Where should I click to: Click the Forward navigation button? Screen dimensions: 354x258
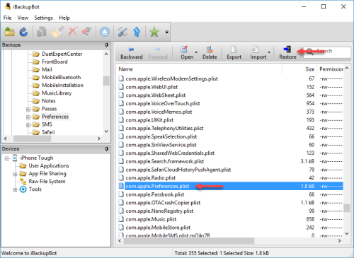point(158,53)
